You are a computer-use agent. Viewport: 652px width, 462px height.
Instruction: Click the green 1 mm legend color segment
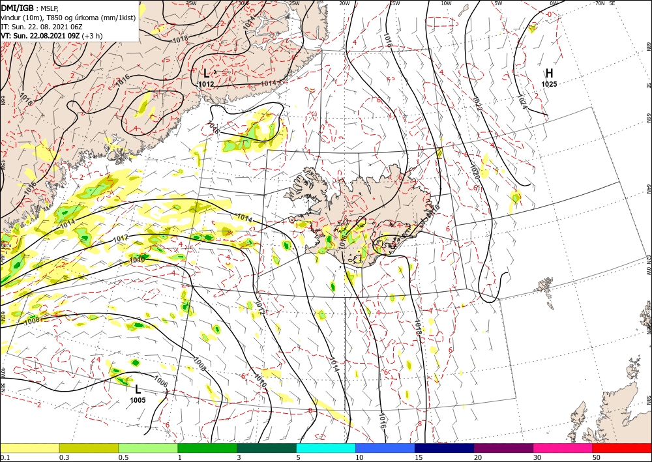click(x=207, y=448)
